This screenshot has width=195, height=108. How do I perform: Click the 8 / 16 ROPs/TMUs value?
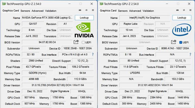click(128, 55)
